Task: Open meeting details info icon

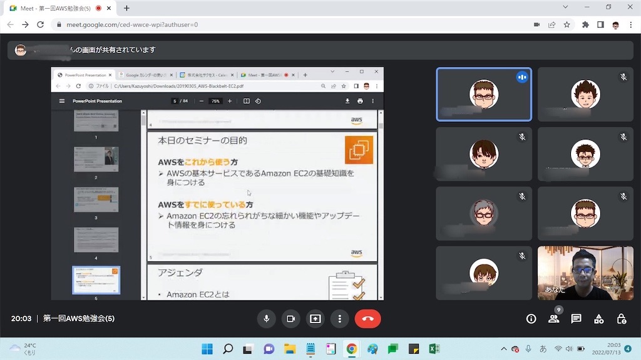Action: [x=531, y=319]
